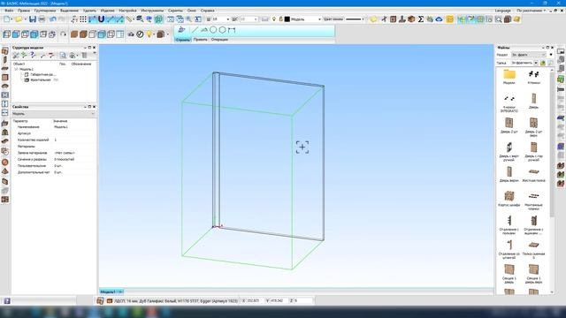Expand the arrow next to the Open folder icon
The width and height of the screenshot is (566, 318).
pos(25,19)
